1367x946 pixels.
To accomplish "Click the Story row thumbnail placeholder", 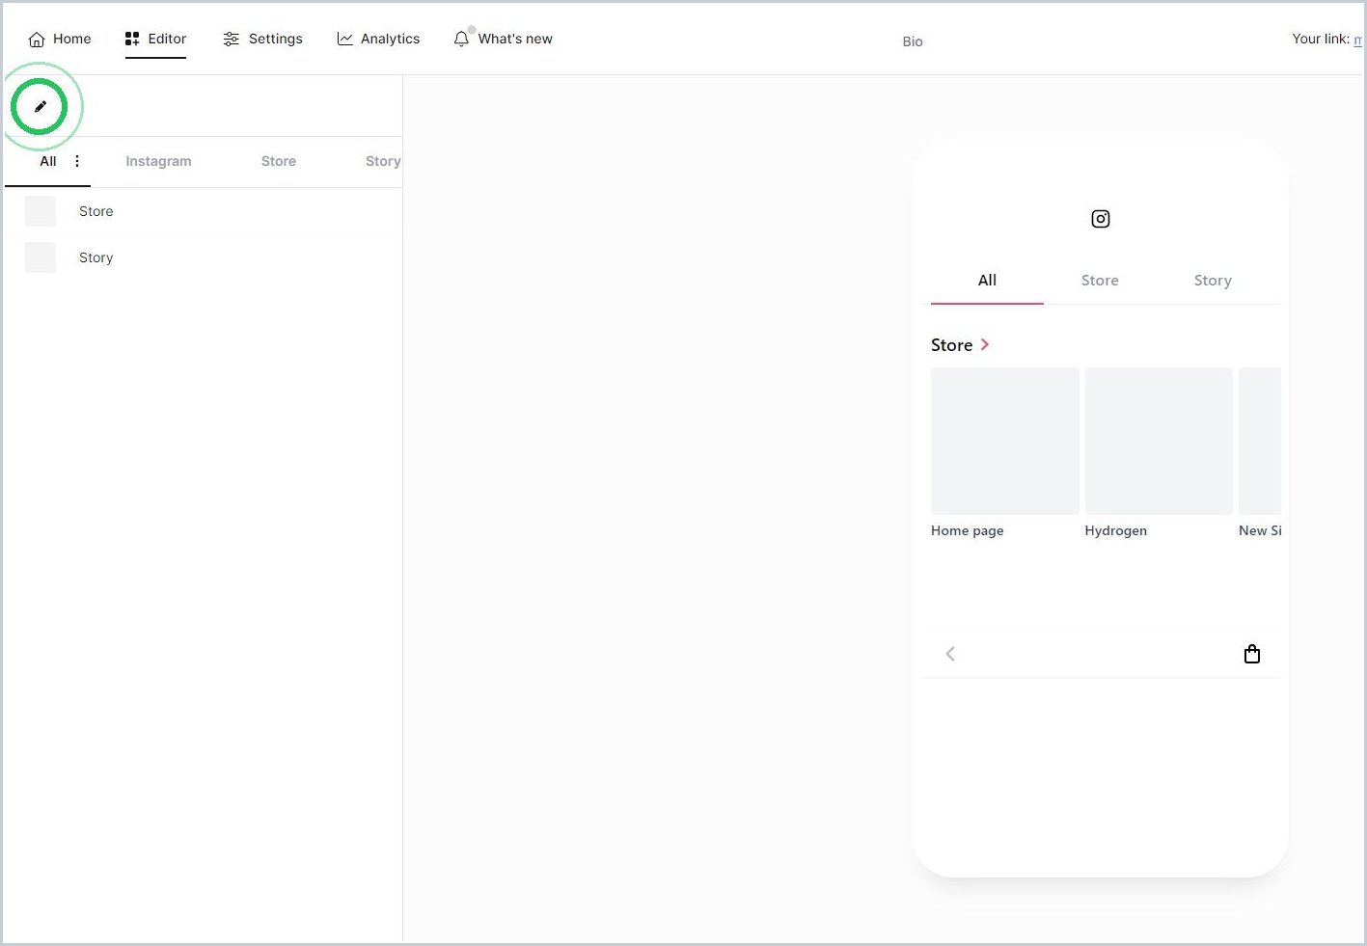I will click(41, 257).
